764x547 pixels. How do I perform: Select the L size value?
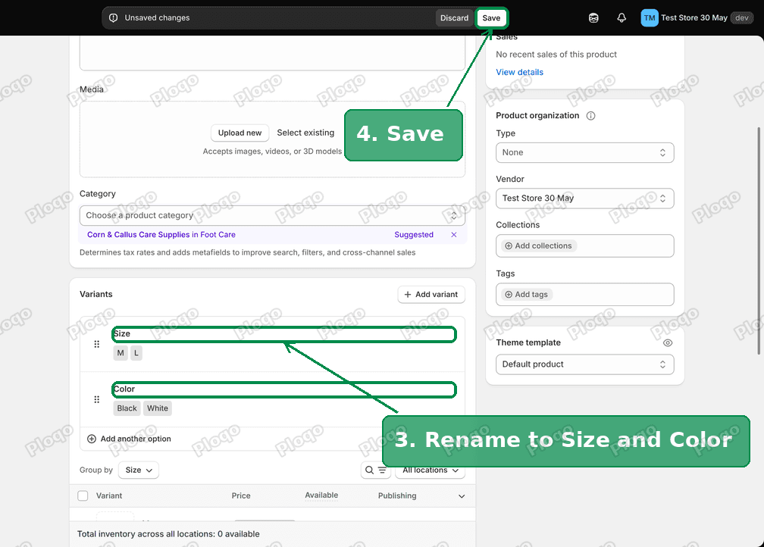tap(136, 353)
